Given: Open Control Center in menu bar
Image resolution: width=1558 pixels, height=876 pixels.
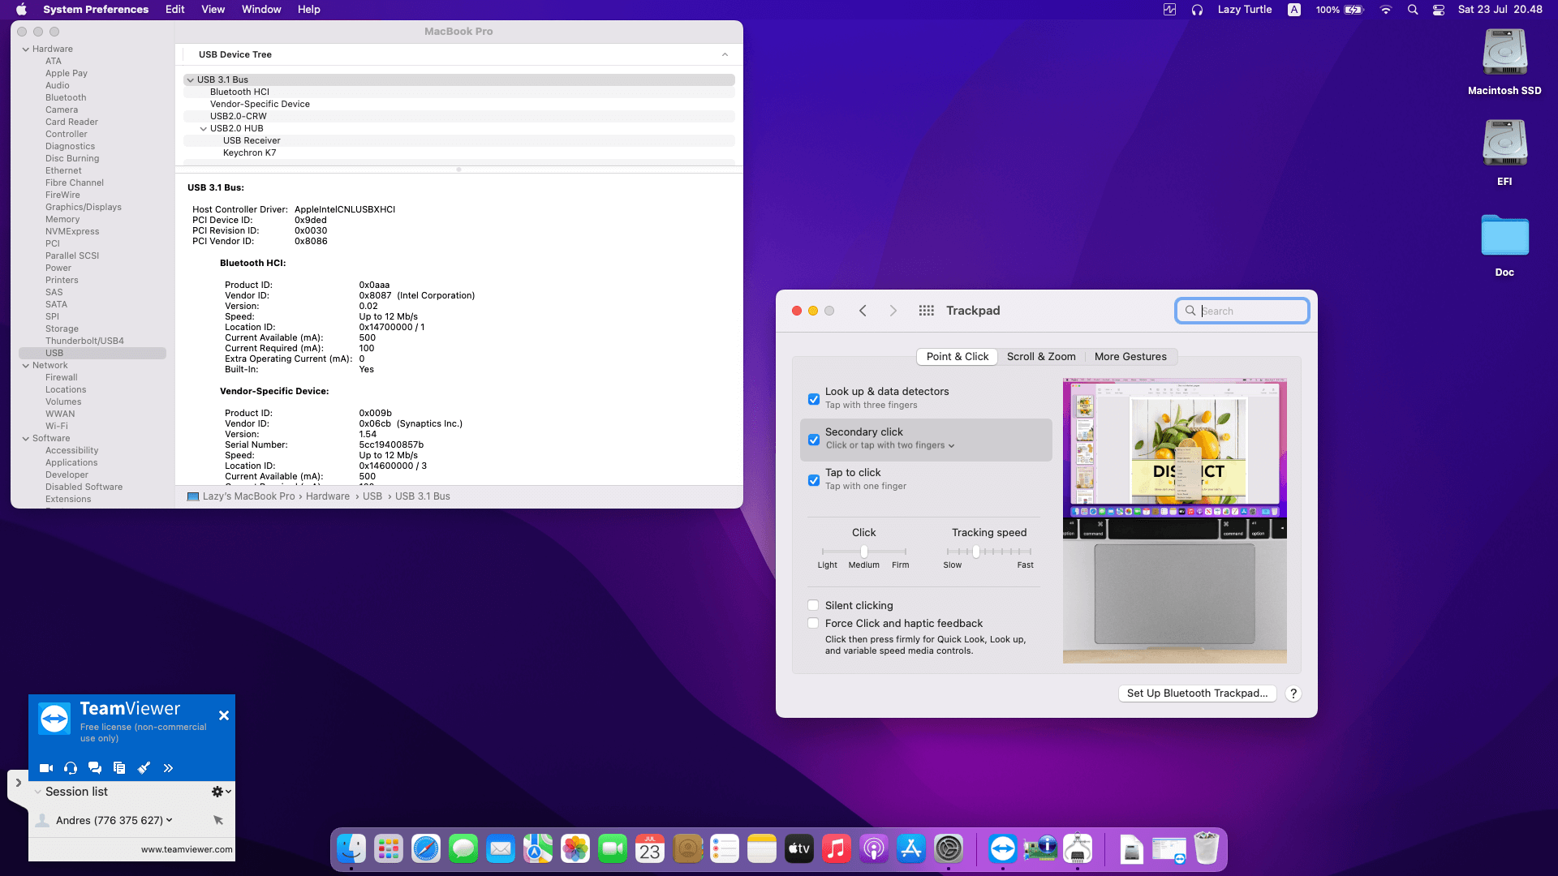Looking at the screenshot, I should coord(1439,10).
